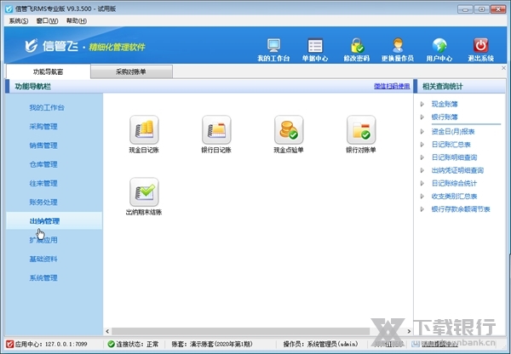Viewport: 511px width, 354px height.
Task: Open 用户中心 globe icon
Action: pyautogui.click(x=439, y=46)
